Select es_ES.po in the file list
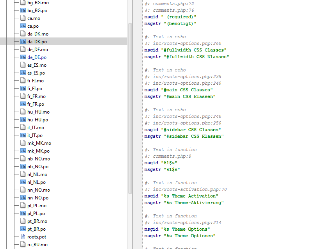This screenshot has width=327, height=249. point(36,73)
